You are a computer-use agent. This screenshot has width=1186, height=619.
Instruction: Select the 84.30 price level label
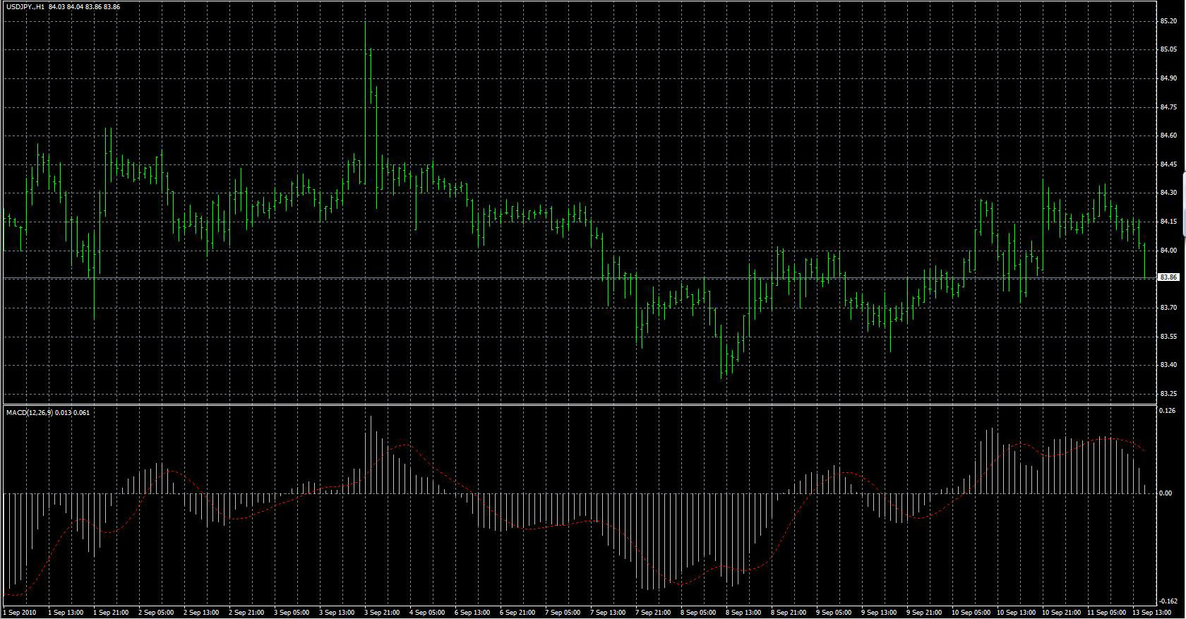(1168, 193)
